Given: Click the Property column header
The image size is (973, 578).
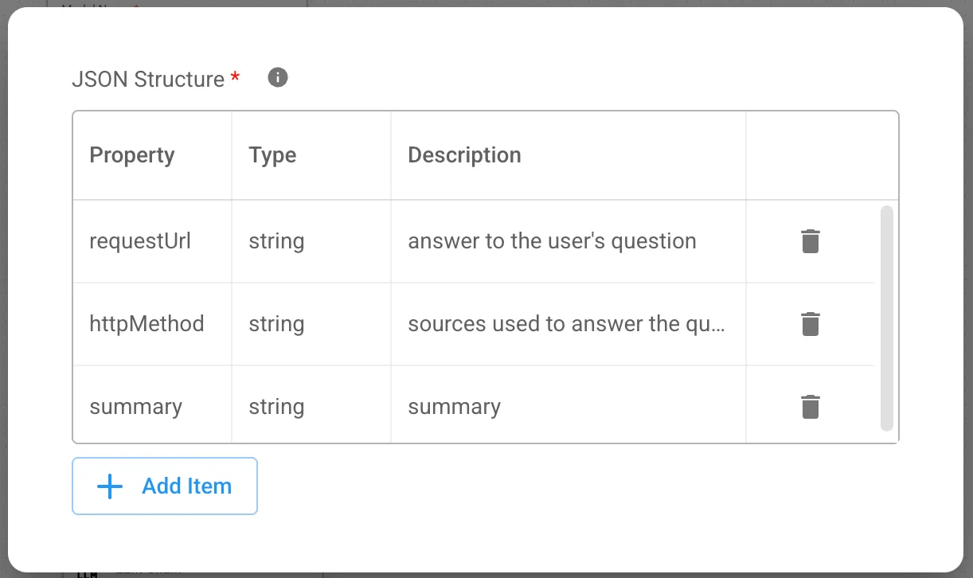Looking at the screenshot, I should point(132,155).
